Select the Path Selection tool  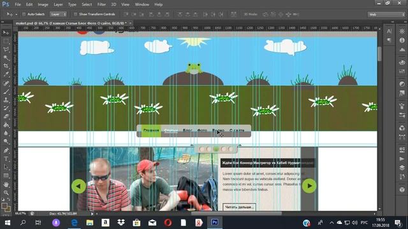point(6,167)
